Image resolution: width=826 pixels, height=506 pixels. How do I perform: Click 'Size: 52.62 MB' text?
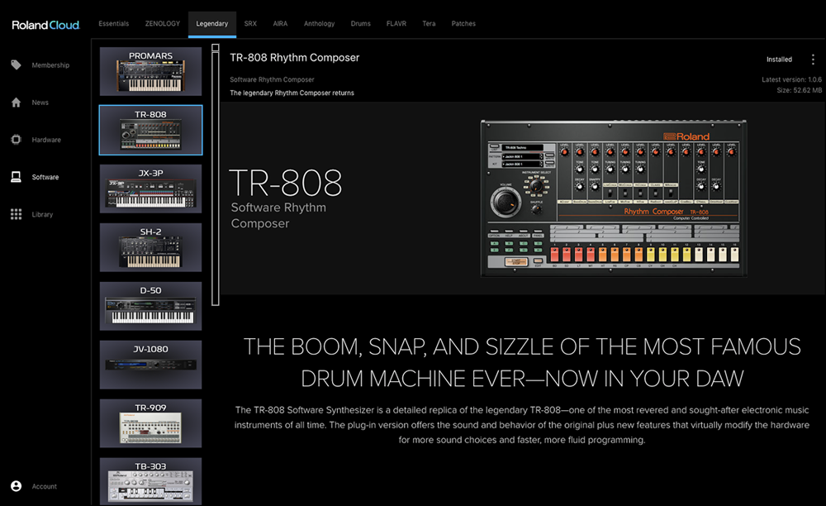[x=799, y=91]
